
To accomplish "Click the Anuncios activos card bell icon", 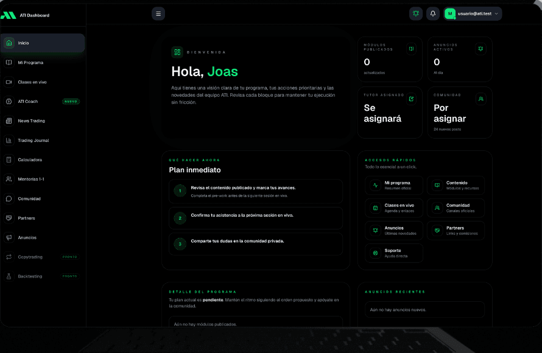I will pos(480,49).
